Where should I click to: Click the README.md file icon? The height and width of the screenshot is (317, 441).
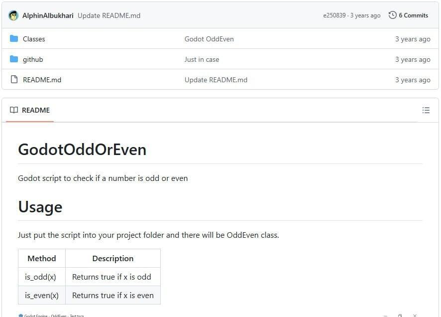(x=14, y=80)
